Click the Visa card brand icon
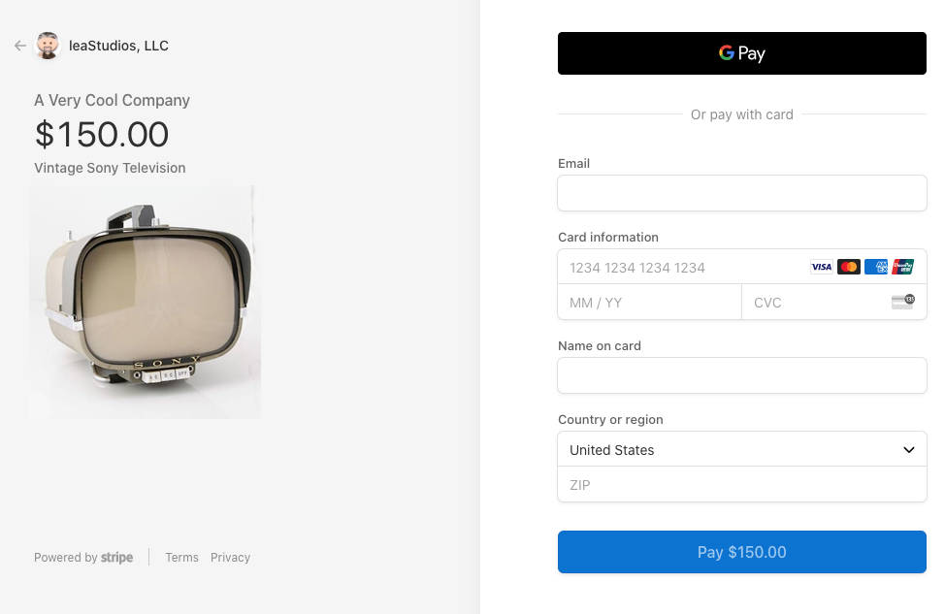 point(821,267)
